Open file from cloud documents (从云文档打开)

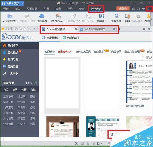click(x=10, y=18)
